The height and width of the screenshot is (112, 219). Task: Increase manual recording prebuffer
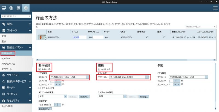pos(175,81)
